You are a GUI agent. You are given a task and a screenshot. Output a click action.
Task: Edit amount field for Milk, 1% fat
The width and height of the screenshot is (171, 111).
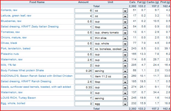coord(83,66)
